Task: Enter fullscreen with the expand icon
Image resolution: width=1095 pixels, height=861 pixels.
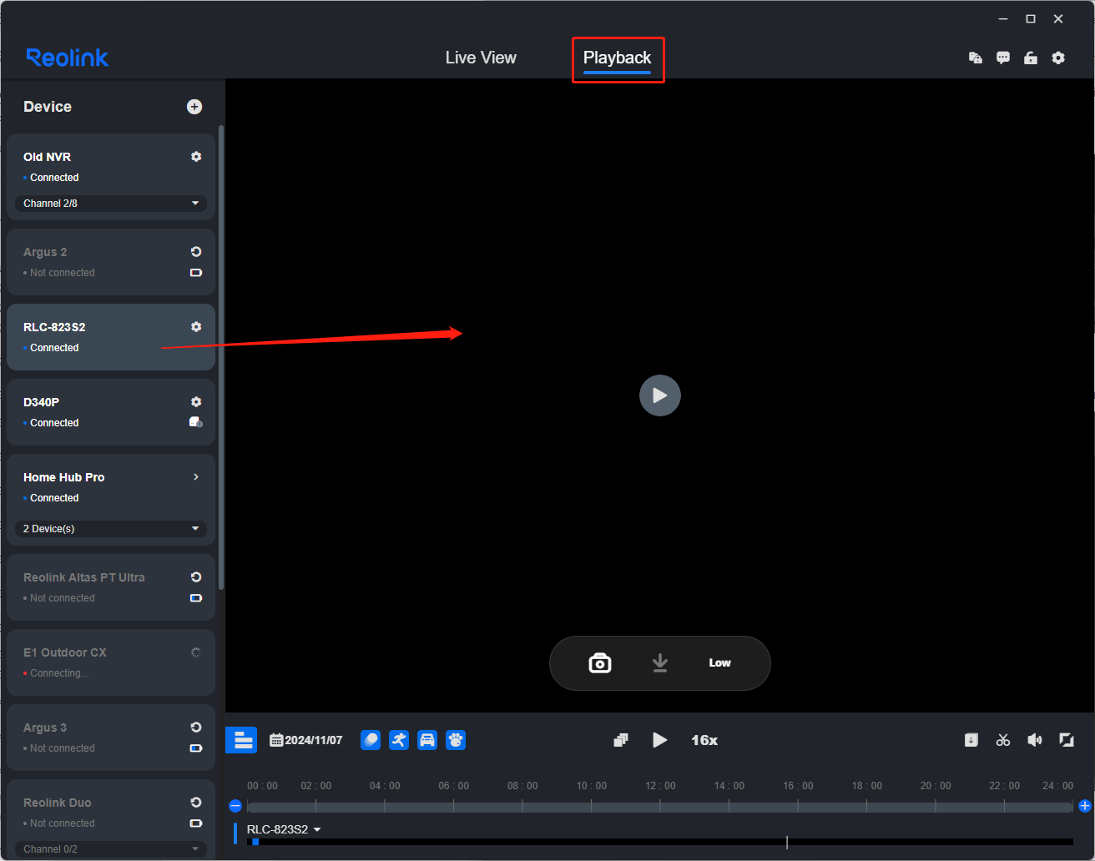Action: pos(1067,740)
